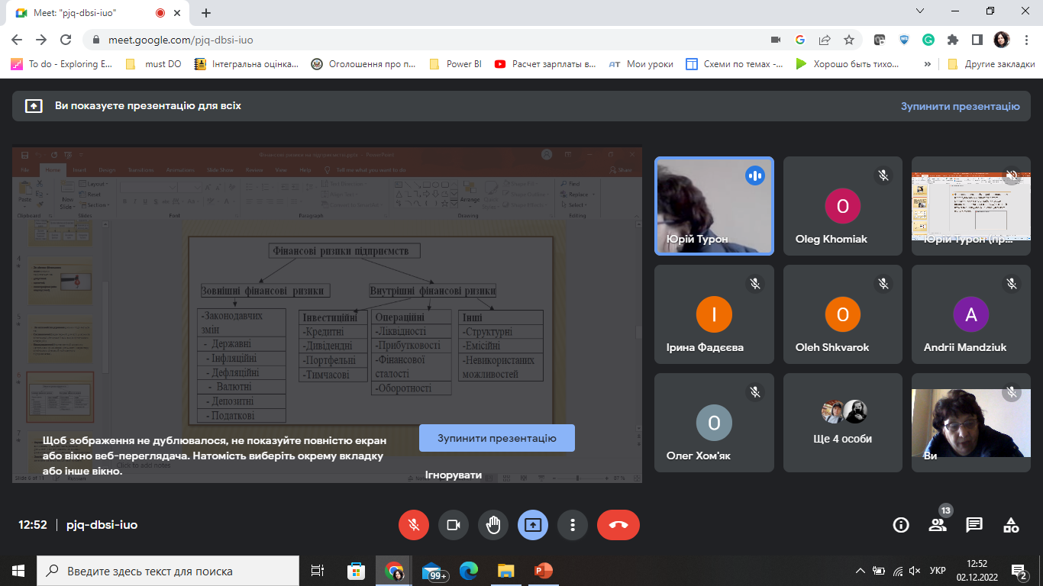The image size is (1043, 586).
Task: Click the blue Зупинити презентацію button
Action: [x=496, y=438]
